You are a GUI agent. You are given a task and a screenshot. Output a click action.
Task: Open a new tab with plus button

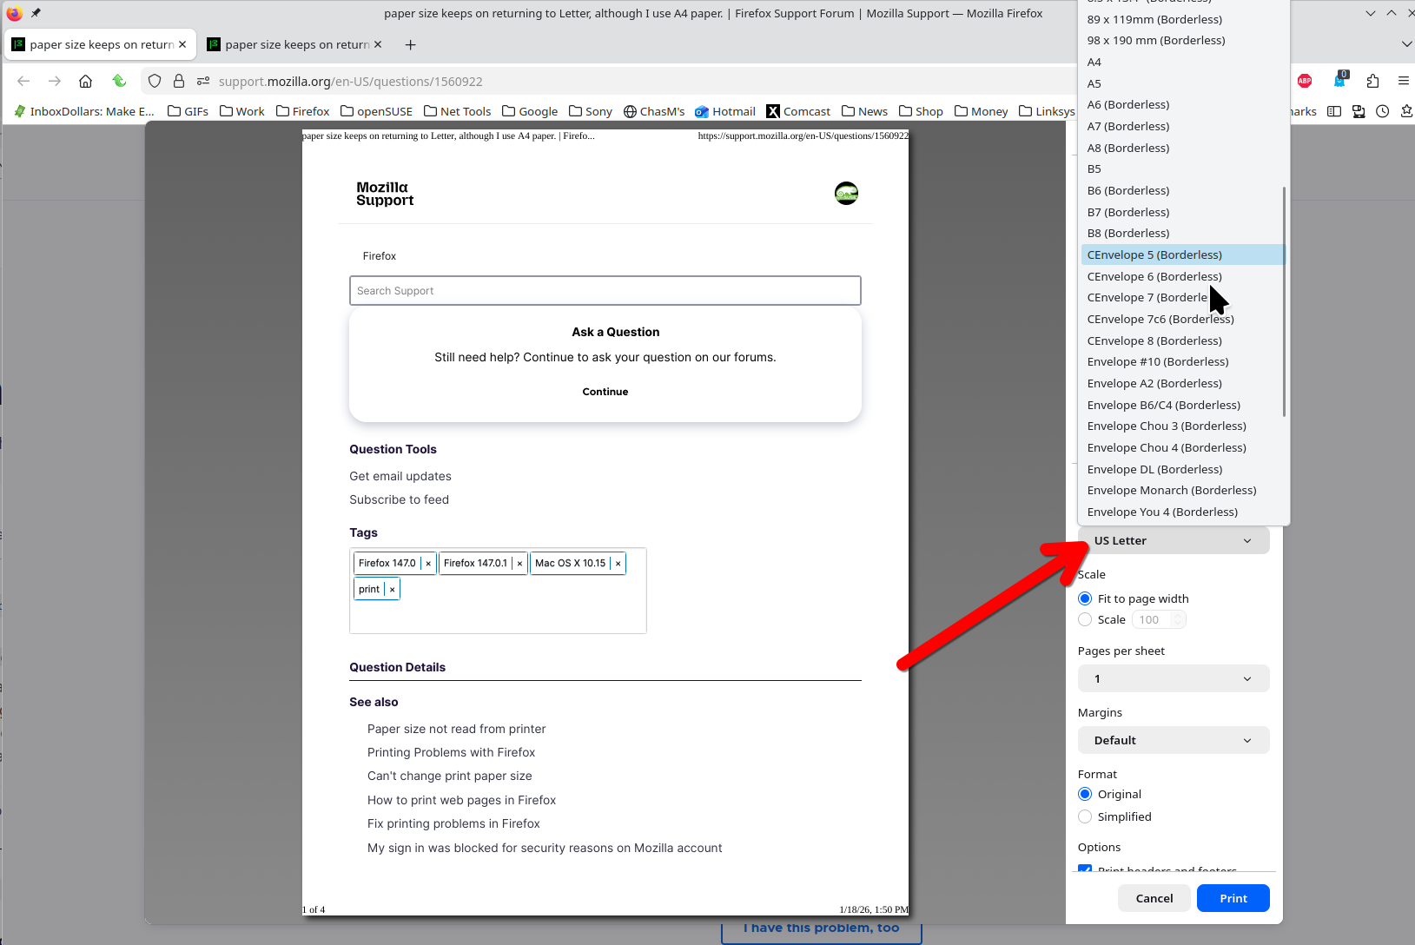411,44
